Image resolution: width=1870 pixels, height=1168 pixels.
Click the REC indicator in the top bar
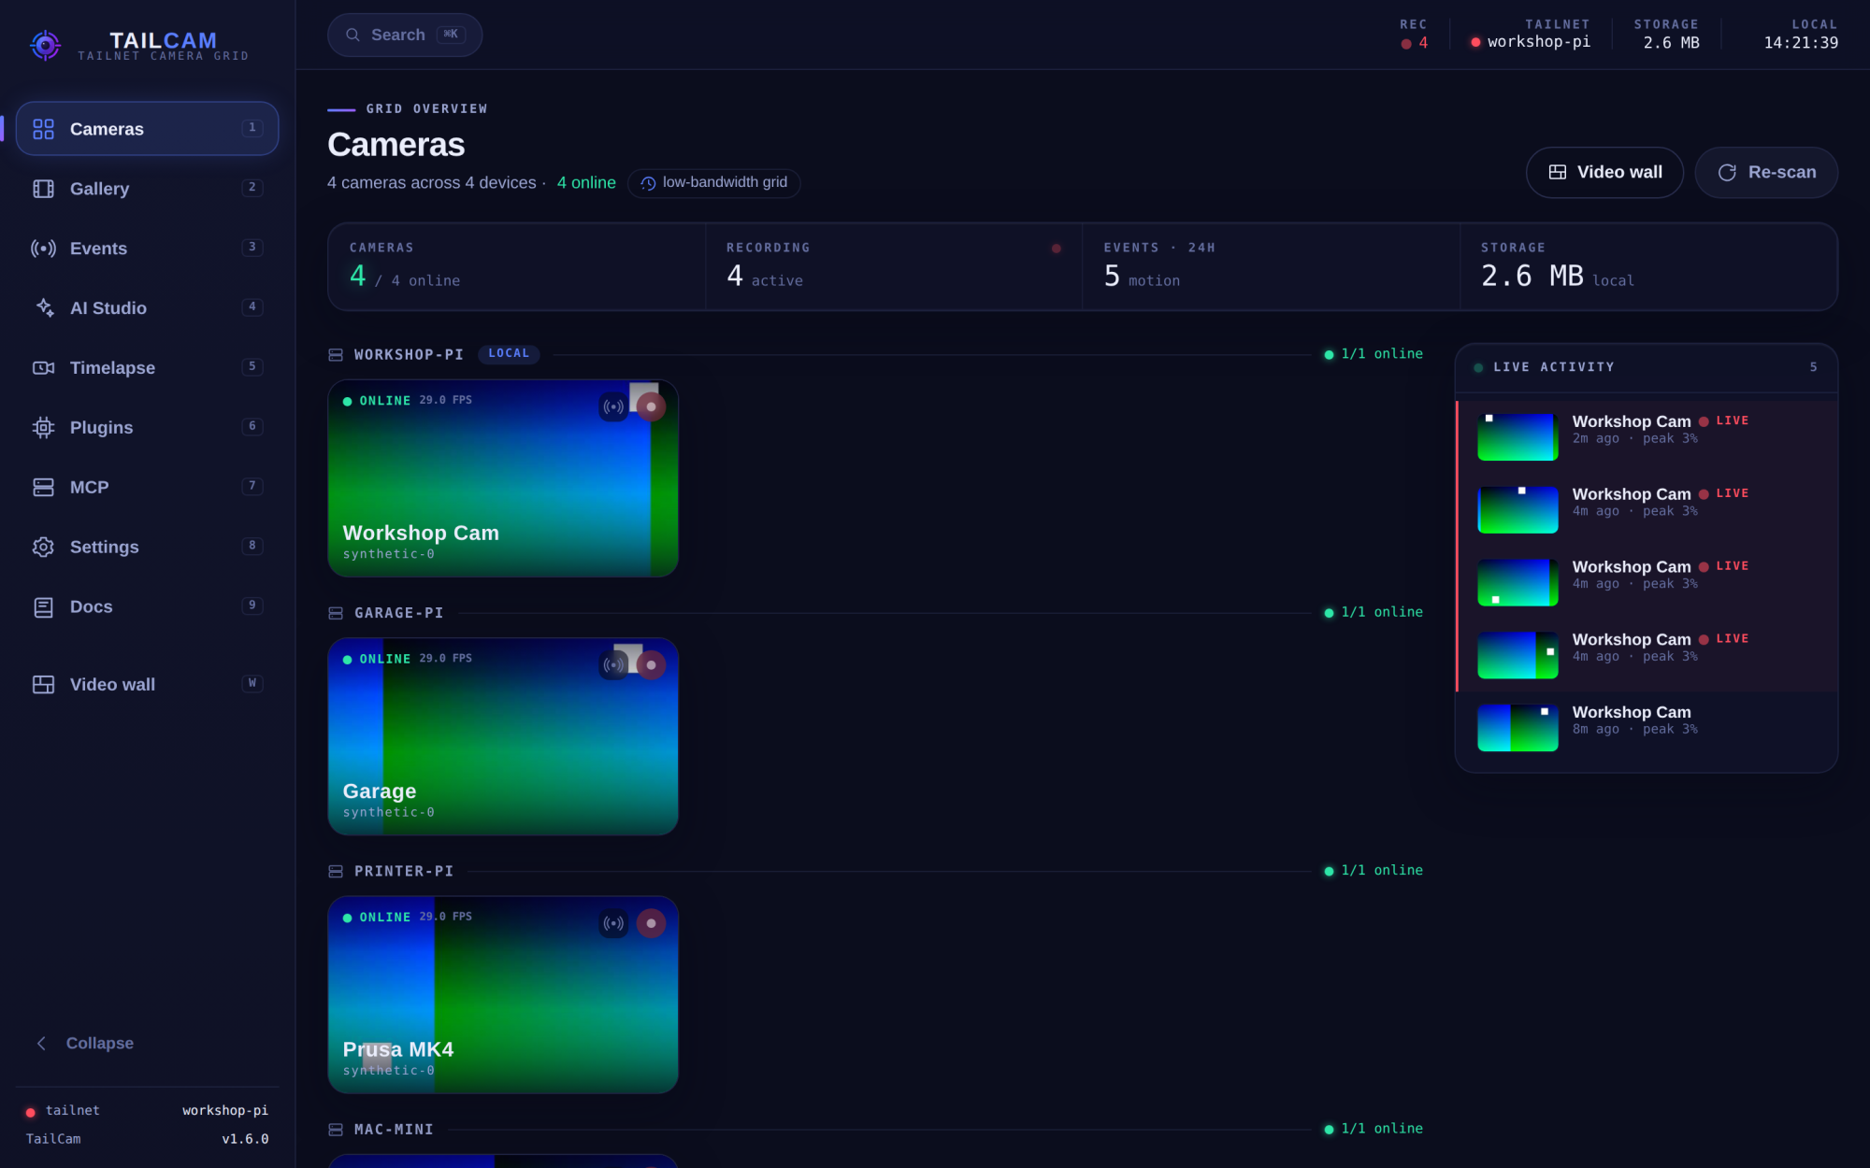click(x=1414, y=34)
